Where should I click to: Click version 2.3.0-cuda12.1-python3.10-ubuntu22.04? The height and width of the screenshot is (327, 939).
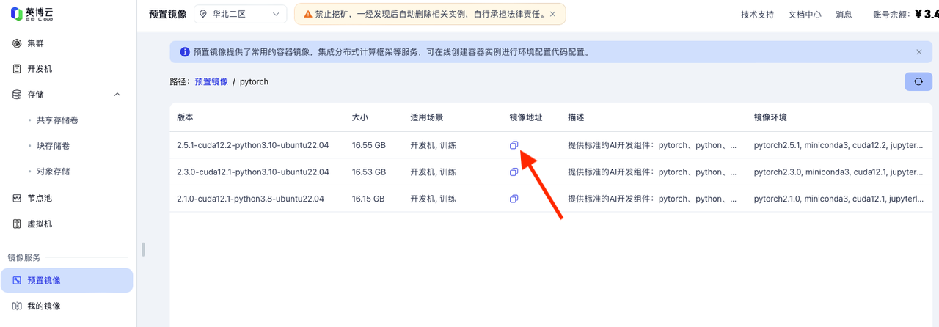(253, 172)
